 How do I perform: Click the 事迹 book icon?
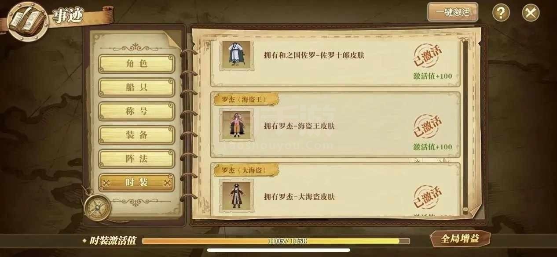coord(27,22)
